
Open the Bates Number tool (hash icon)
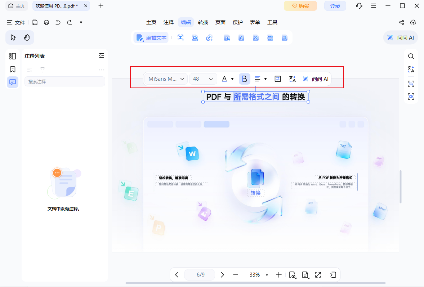(285, 38)
